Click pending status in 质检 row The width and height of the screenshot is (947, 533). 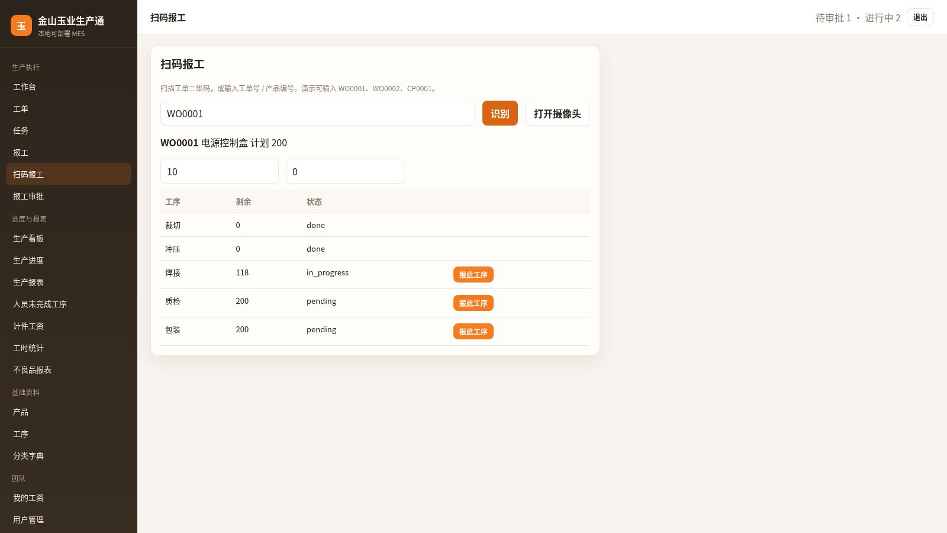[x=321, y=301]
